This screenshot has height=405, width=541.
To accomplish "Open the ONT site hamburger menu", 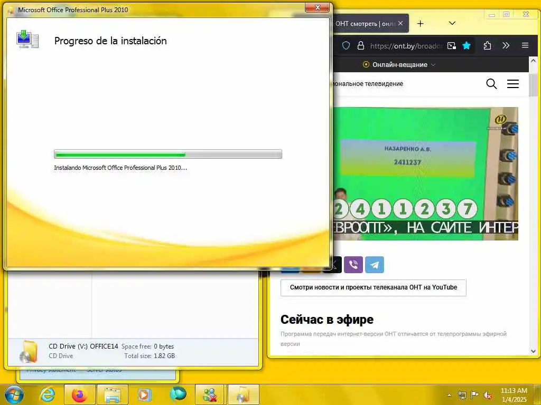I will point(512,84).
